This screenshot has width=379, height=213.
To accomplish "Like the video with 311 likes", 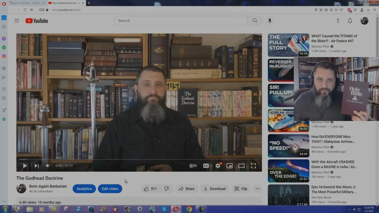I will click(150, 189).
